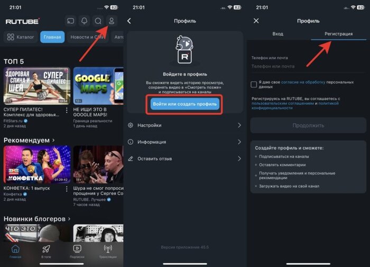Tap the Wi-Fi status icon on home screen
This screenshot has width=370, height=267.
[107, 7]
